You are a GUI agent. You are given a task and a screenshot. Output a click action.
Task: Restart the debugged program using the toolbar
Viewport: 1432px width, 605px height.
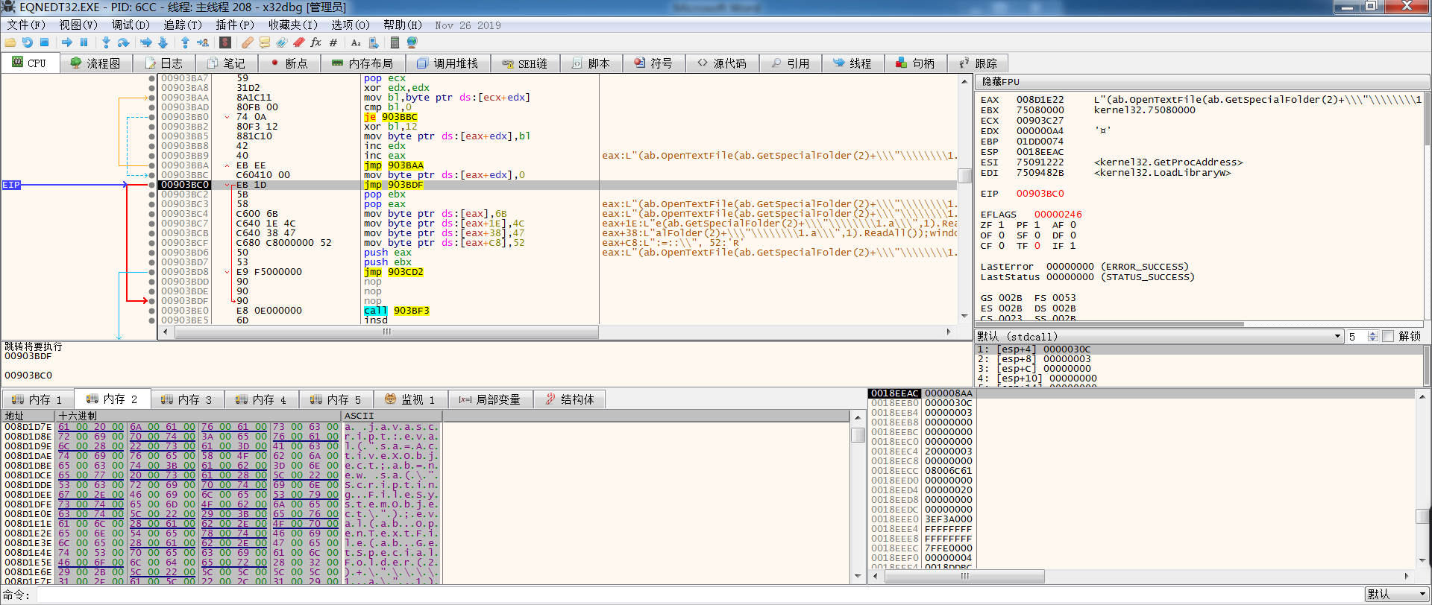coord(28,42)
